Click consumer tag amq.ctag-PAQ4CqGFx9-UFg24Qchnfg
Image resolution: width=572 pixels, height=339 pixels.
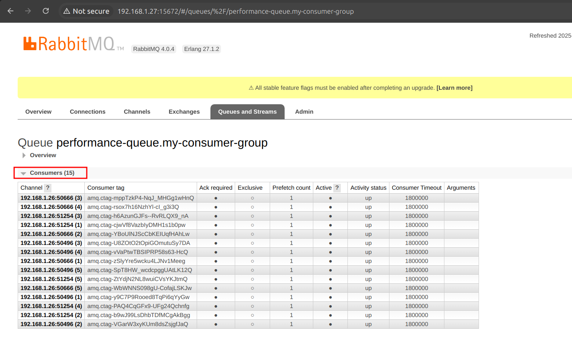click(x=138, y=306)
